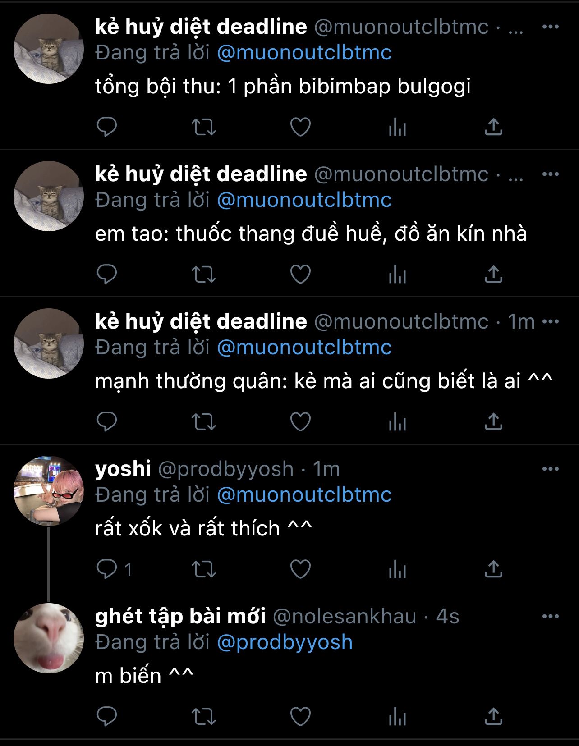Like the 'em tao: thuốc thang' tweet
This screenshot has width=579, height=746.
(x=300, y=275)
